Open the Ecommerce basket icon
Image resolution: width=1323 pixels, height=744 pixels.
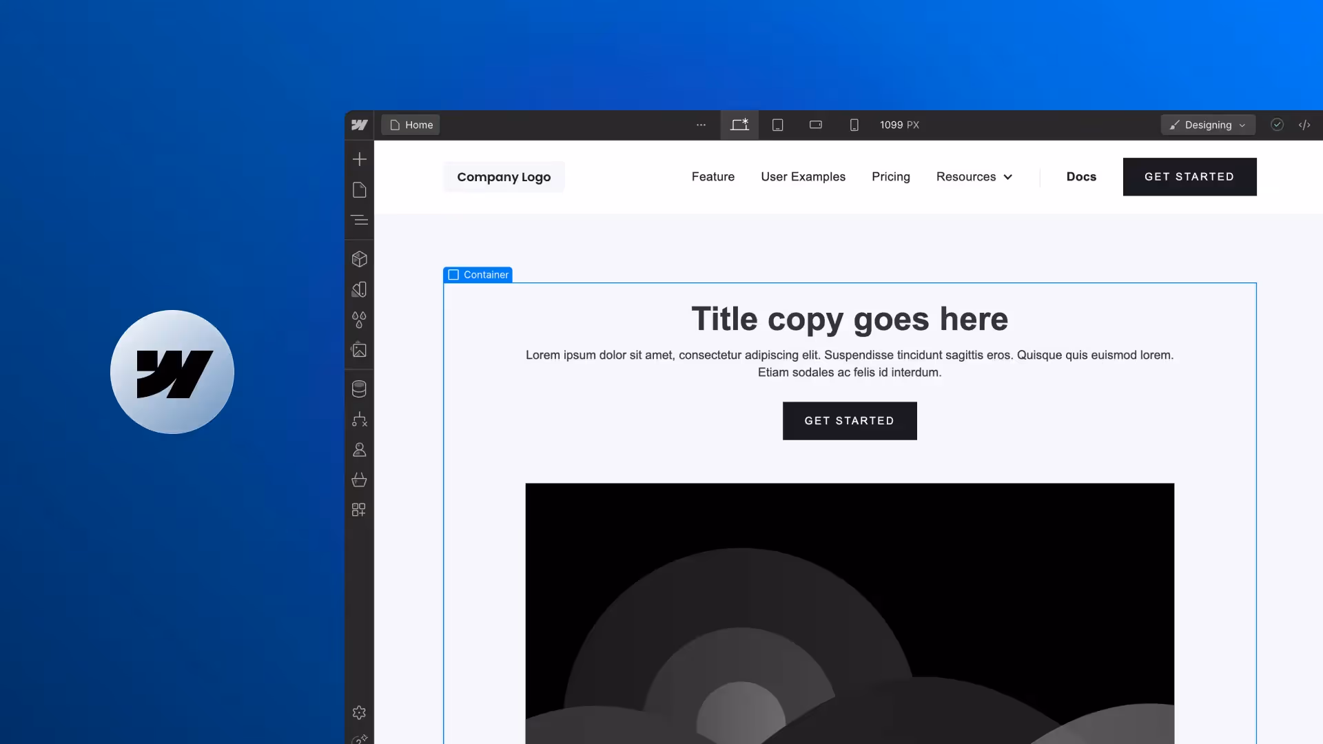pyautogui.click(x=359, y=479)
